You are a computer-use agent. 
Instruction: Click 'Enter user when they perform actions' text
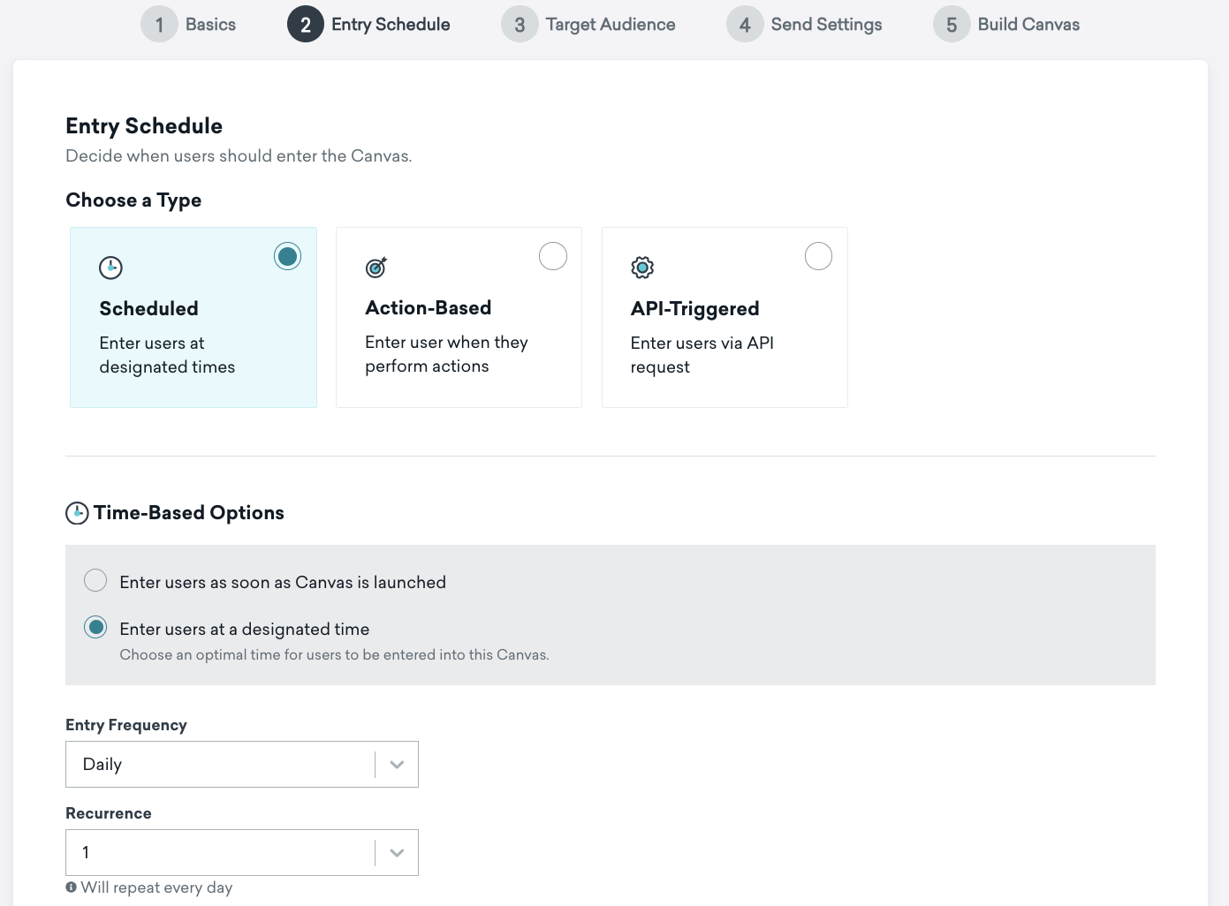pos(446,354)
